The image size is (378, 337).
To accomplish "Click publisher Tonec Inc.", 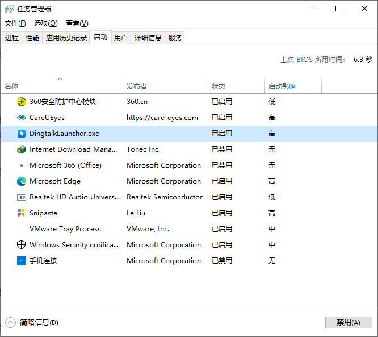I will 143,149.
